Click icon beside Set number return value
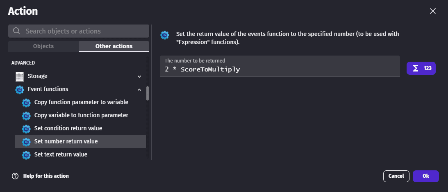 26,142
